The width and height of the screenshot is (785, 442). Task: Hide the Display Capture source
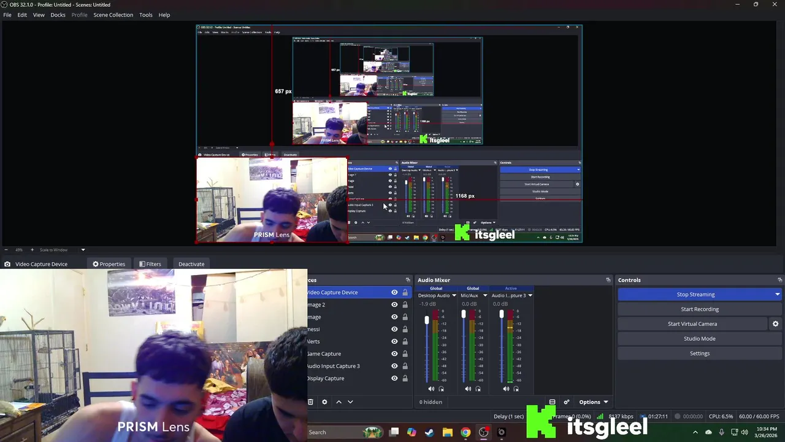coord(394,378)
